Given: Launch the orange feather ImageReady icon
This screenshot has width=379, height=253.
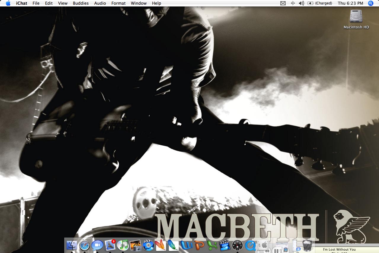Looking at the screenshot, I should [161, 245].
